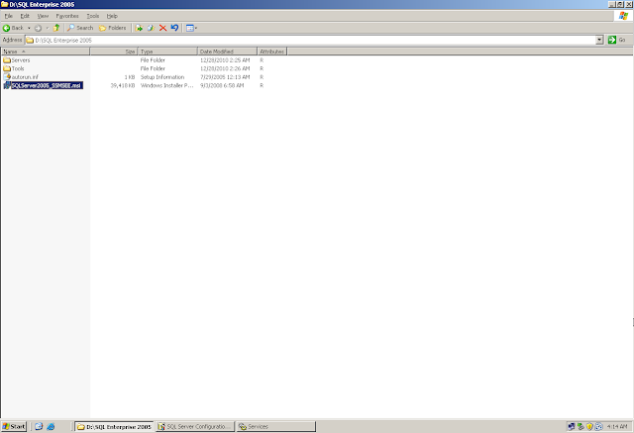Image resolution: width=634 pixels, height=433 pixels.
Task: Open the File menu
Action: click(x=9, y=16)
